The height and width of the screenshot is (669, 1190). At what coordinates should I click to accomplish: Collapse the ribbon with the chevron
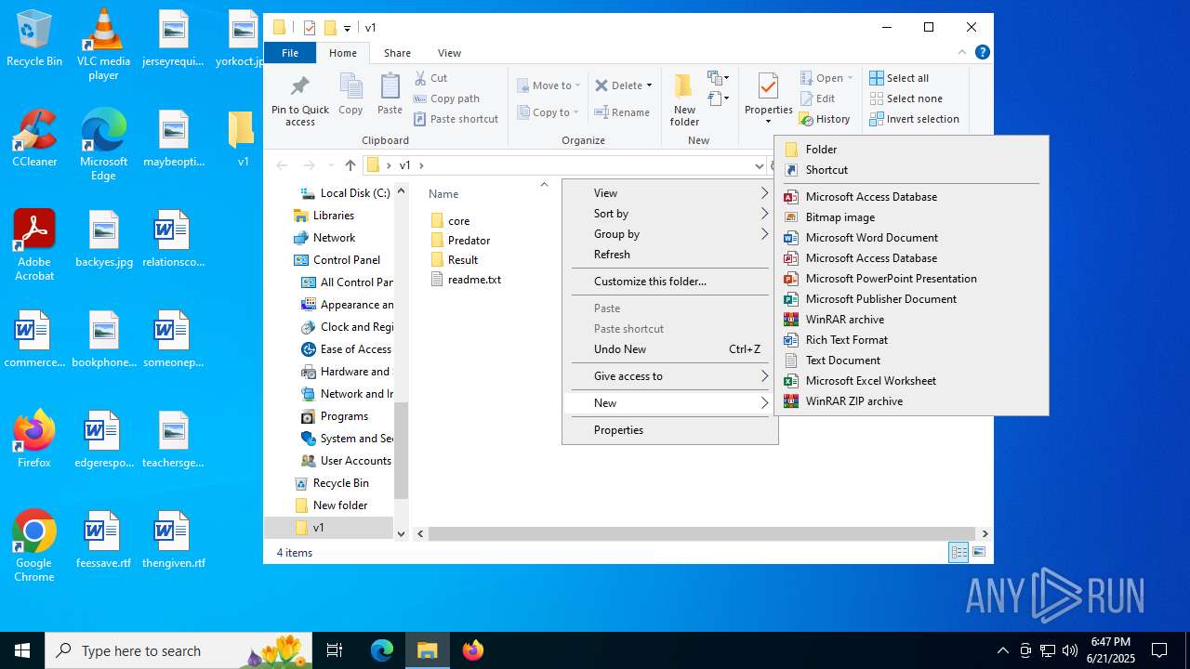coord(962,53)
